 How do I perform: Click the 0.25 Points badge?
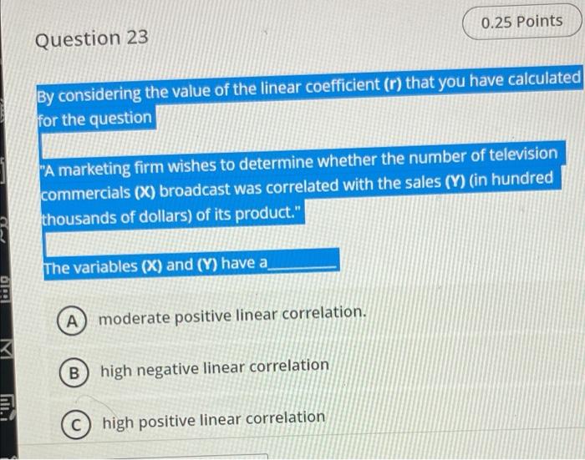[522, 22]
